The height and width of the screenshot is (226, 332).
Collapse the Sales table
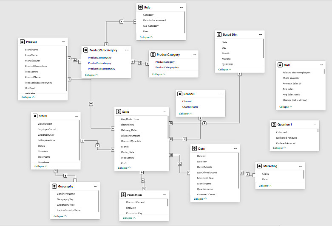(124, 168)
